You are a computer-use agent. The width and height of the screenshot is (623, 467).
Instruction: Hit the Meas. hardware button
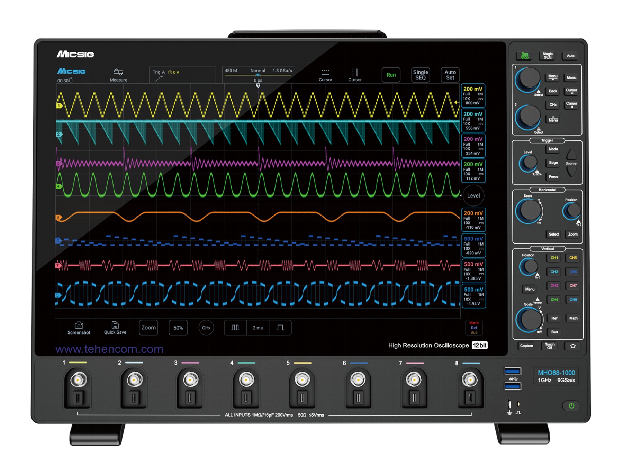coord(571,77)
